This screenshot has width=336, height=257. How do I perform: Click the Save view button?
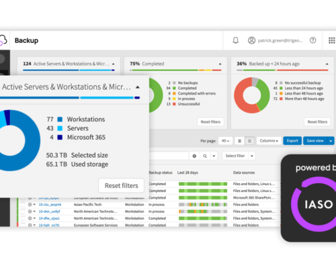tap(315, 141)
